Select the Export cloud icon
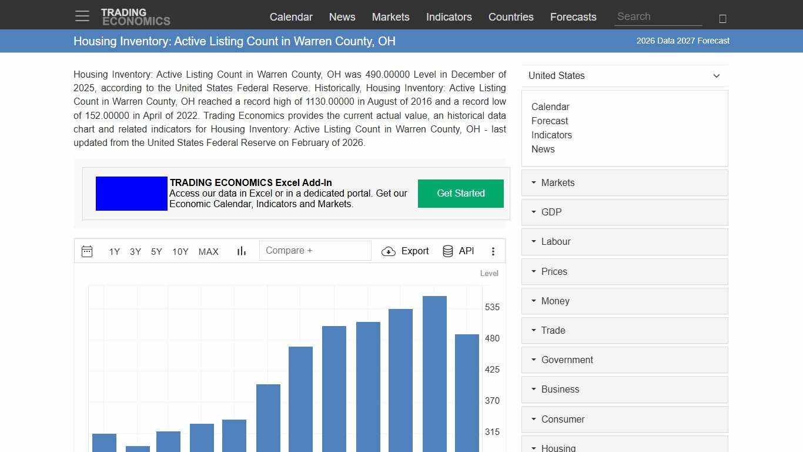Image resolution: width=803 pixels, height=452 pixels. point(389,251)
